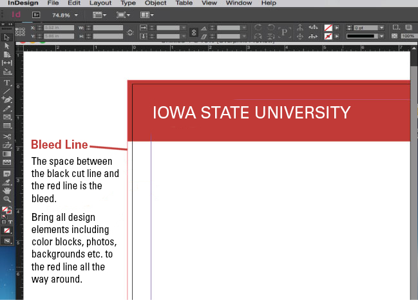Open the stroke weight 0 pt dropdown
Viewport: 418px width, 300px height.
pos(382,28)
